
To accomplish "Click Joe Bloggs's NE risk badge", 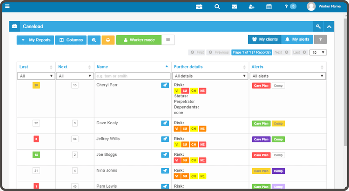I will click(202, 160).
